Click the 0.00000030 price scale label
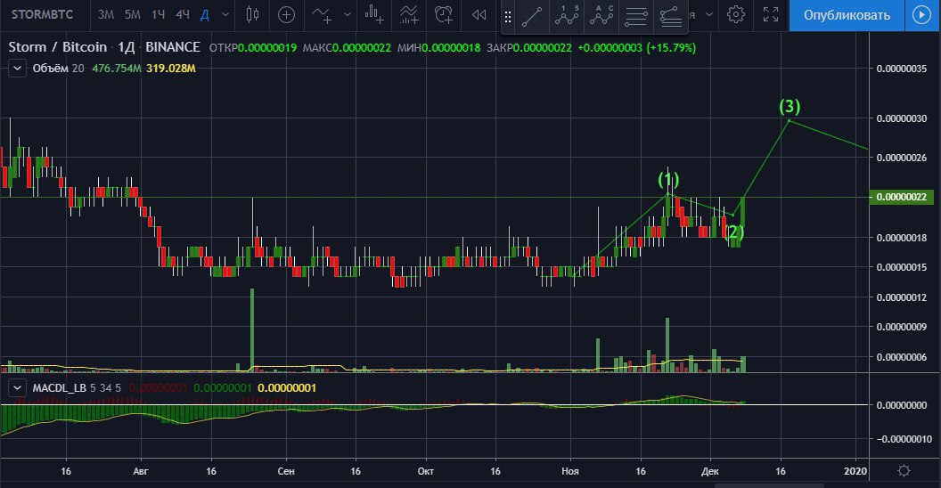The image size is (941, 488). [902, 118]
